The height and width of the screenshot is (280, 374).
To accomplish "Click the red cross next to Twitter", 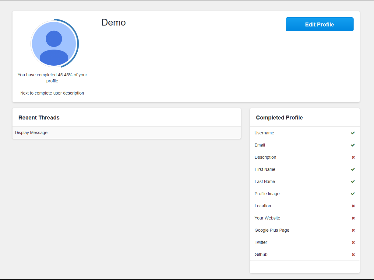I will [353, 242].
